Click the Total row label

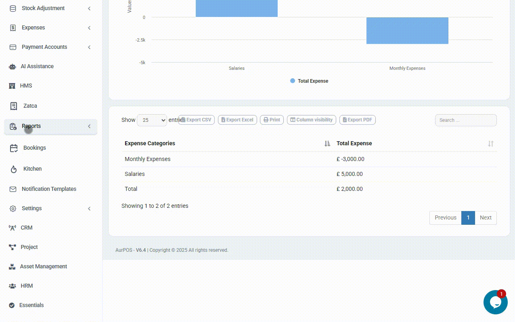[131, 189]
